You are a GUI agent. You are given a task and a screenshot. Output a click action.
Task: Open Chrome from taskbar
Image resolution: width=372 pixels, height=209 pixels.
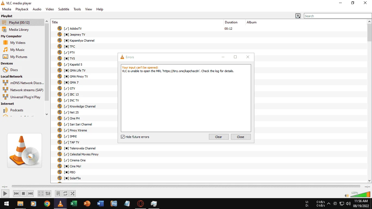click(x=47, y=203)
